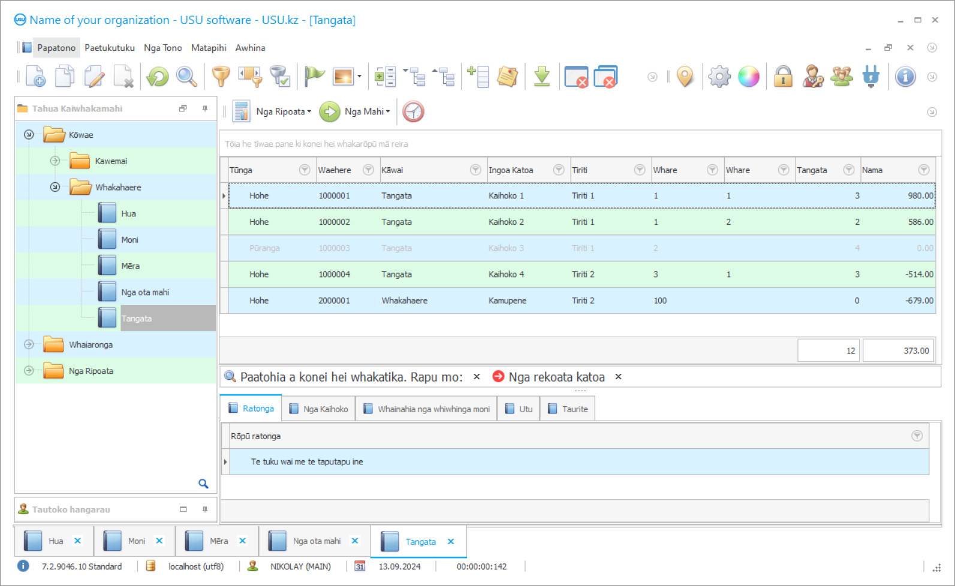Screen dimensions: 955x586
Task: Collapse the Whakahaere folder node
Action: point(55,188)
